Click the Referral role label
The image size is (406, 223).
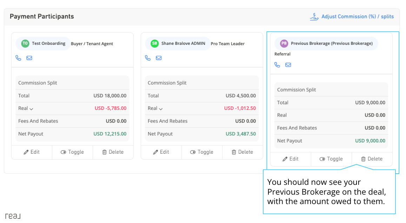click(x=282, y=54)
